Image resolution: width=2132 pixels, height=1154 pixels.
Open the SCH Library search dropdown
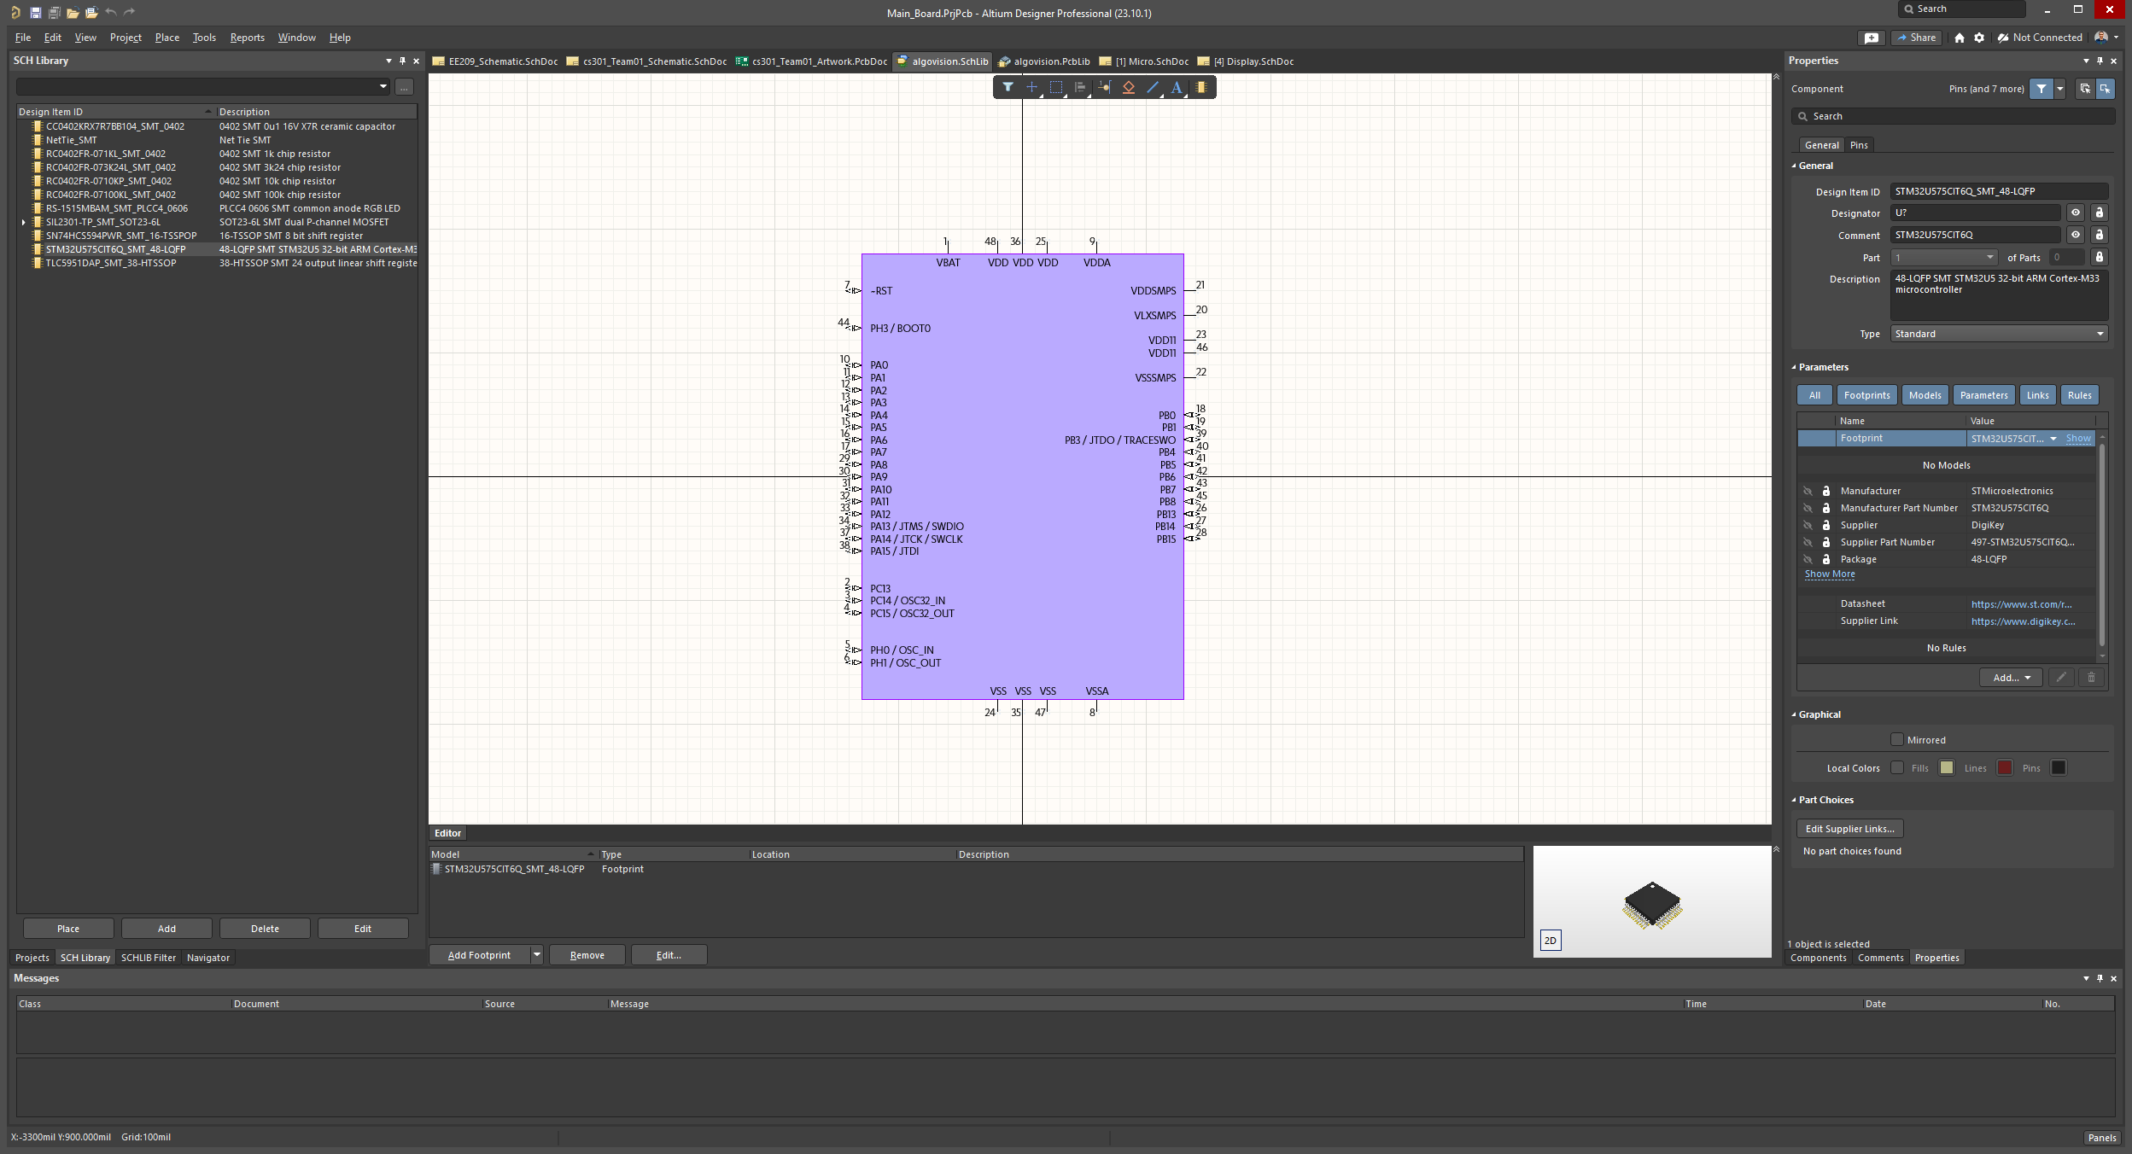[383, 86]
